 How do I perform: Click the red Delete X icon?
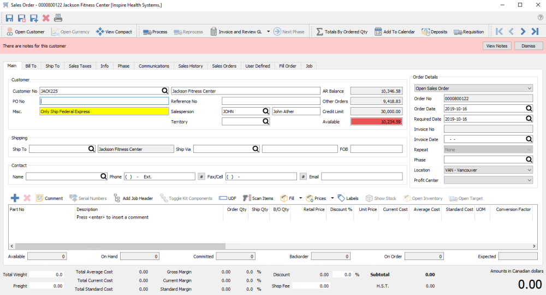click(x=46, y=18)
